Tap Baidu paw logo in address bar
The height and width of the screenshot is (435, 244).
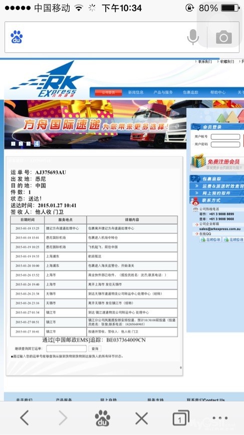17,37
